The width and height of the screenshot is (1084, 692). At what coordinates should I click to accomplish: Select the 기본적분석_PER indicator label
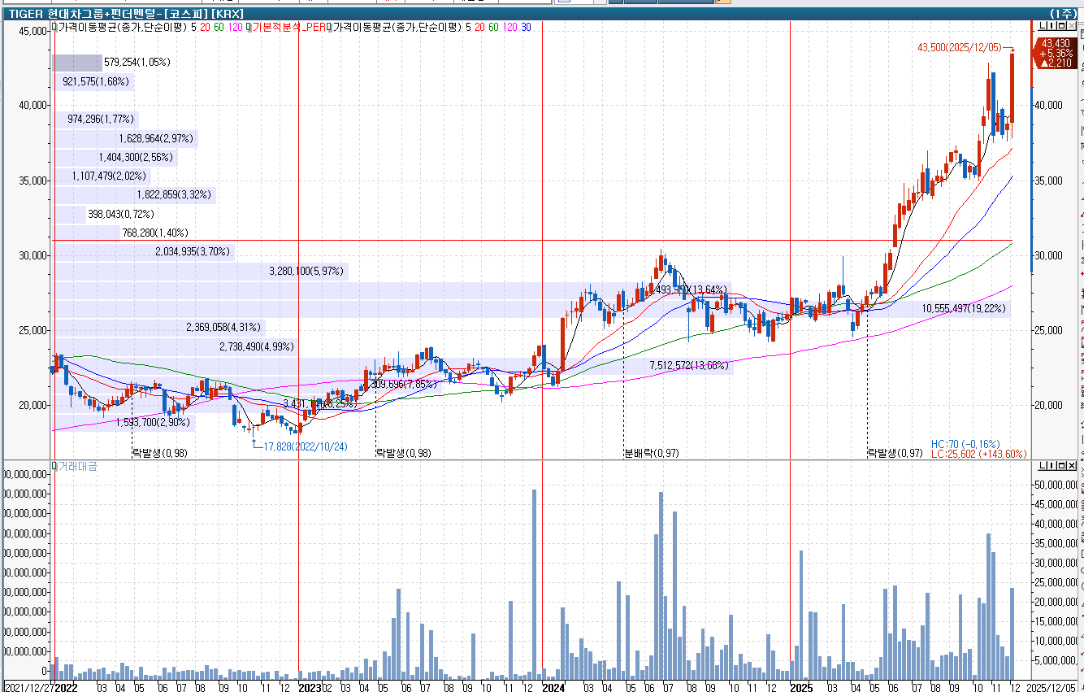point(289,27)
